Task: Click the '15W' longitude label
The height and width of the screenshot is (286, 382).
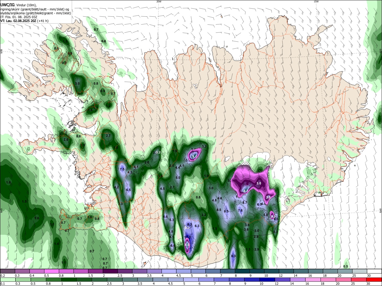Action: (316, 1)
